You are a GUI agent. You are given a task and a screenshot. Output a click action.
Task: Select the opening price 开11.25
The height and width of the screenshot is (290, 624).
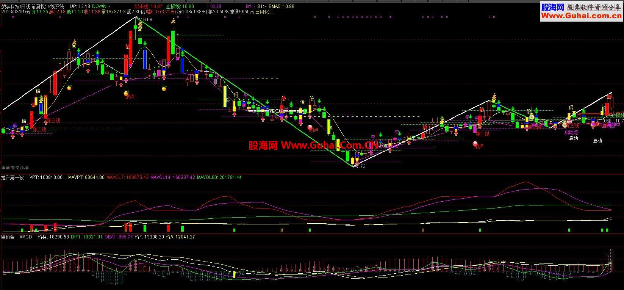(39, 12)
